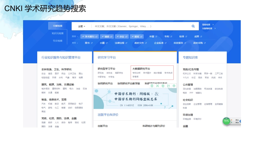Open external link icon beside 年鉴
264x148 pixels.
click(156, 37)
